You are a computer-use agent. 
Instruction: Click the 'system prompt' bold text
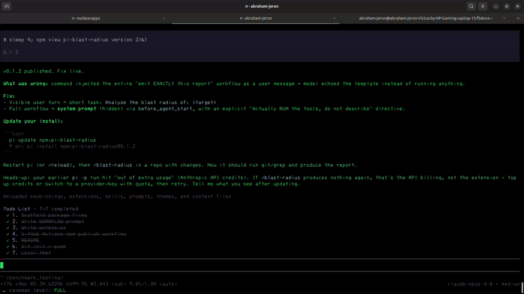pyautogui.click(x=76, y=109)
